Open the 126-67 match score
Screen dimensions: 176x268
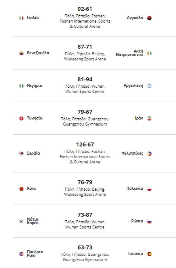coord(85,145)
